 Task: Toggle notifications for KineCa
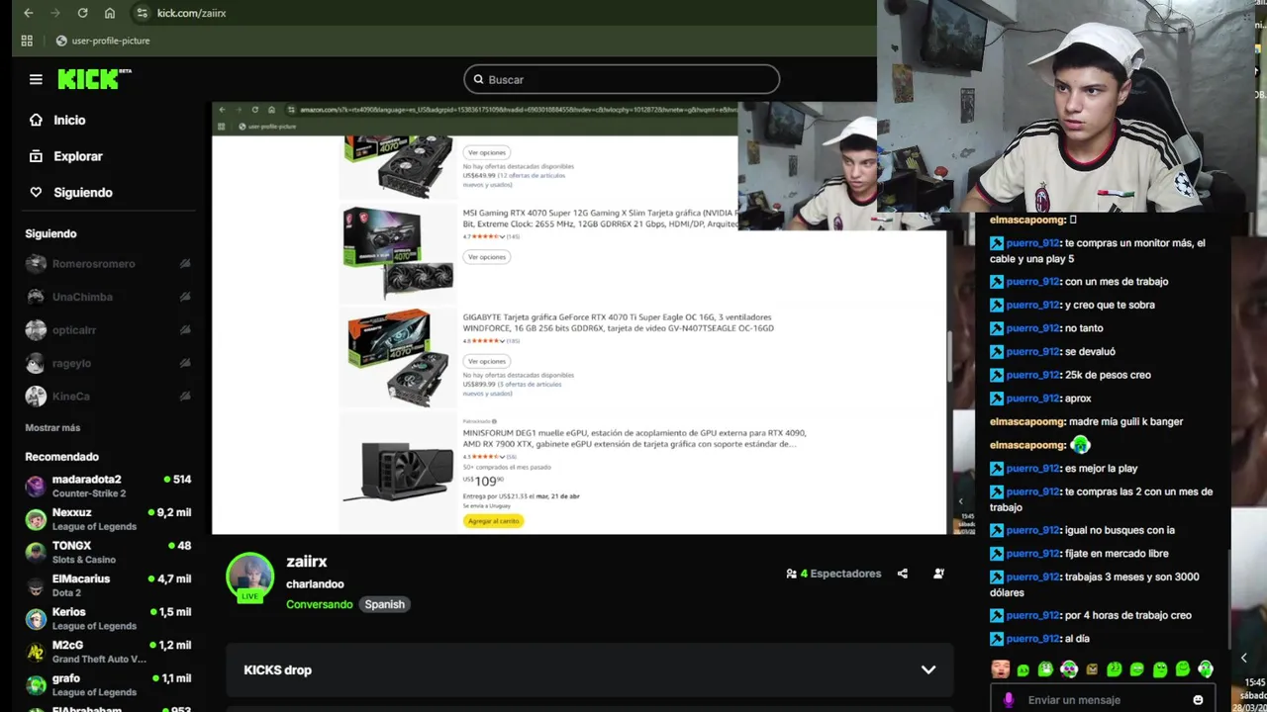point(185,397)
